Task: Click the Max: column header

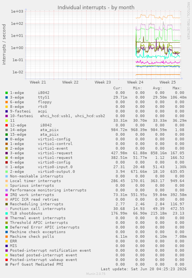Action: pyautogui.click(x=177, y=88)
